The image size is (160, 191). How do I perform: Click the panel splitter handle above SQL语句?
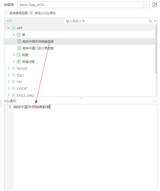click(81, 98)
